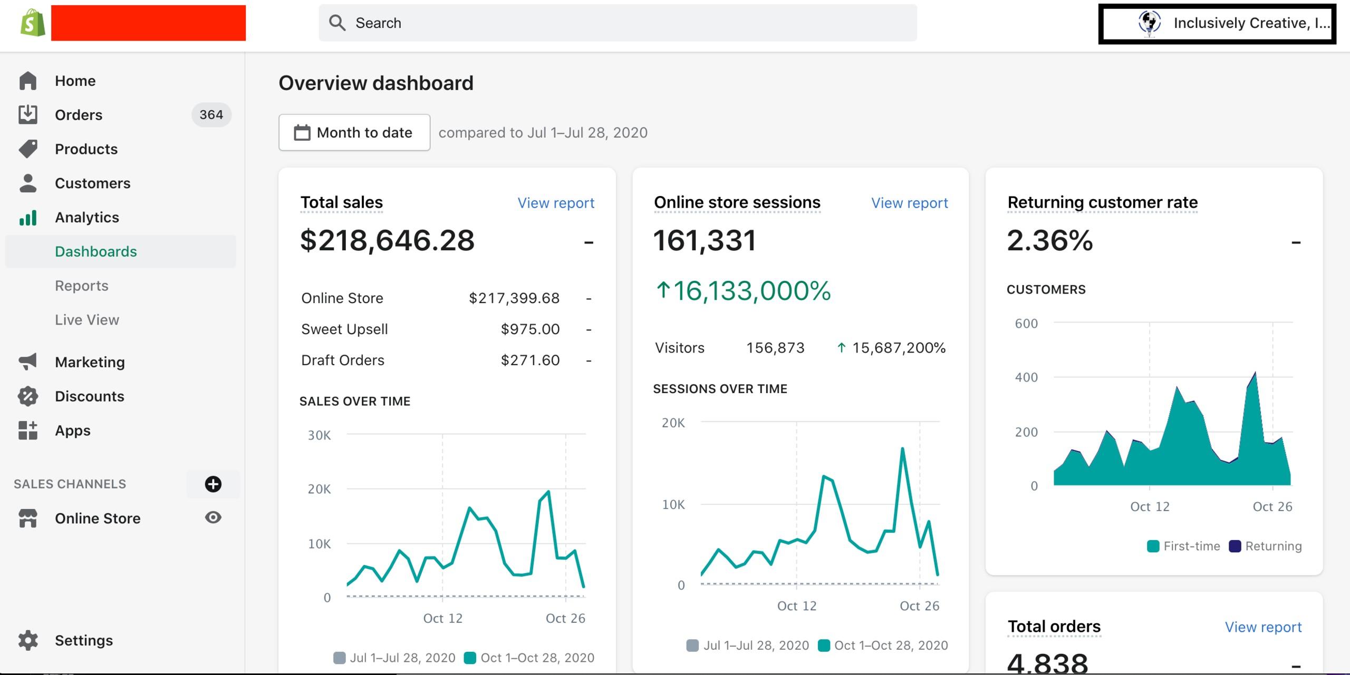Image resolution: width=1350 pixels, height=675 pixels.
Task: Select Reports under Analytics
Action: point(82,286)
